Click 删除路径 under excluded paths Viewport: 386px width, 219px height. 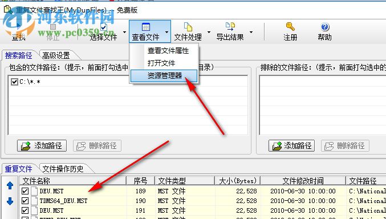click(345, 146)
